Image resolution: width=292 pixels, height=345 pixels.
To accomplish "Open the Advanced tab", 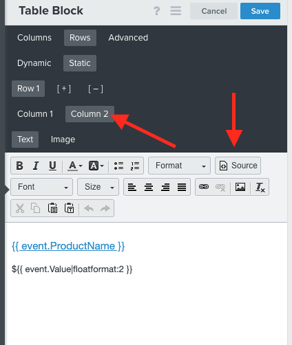I will tap(128, 38).
